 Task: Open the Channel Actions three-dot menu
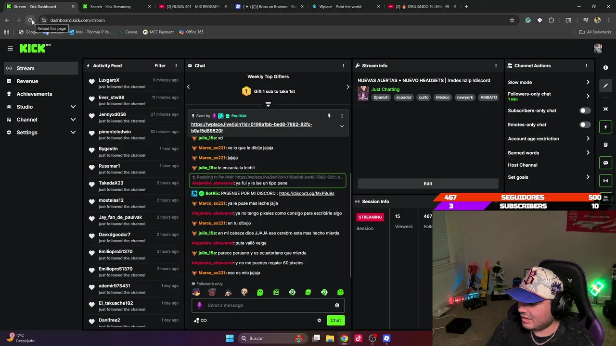point(586,66)
